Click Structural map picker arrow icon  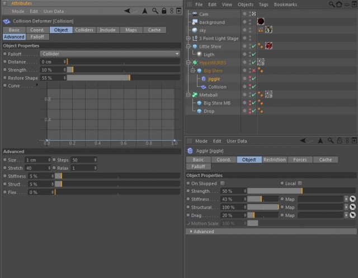352,207
